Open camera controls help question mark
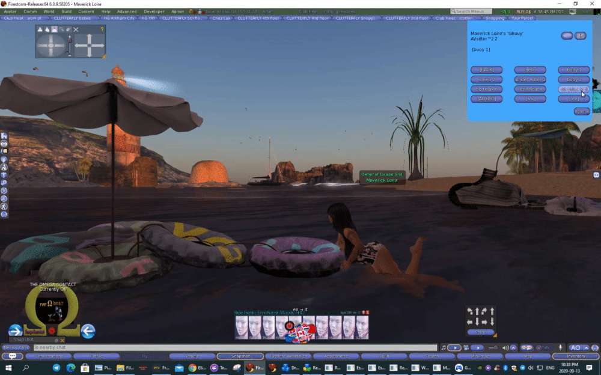Viewport: 601px width, 375px height. click(102, 29)
